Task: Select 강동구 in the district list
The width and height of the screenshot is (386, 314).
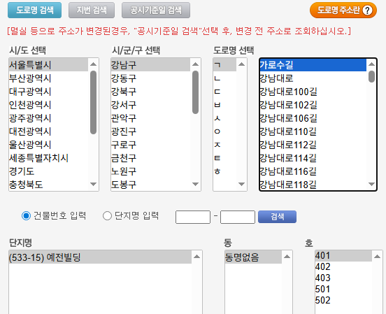Action: pyautogui.click(x=150, y=78)
